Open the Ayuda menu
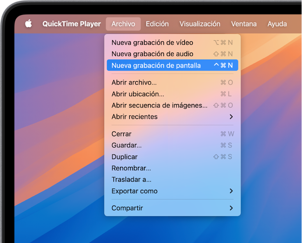 tap(277, 24)
